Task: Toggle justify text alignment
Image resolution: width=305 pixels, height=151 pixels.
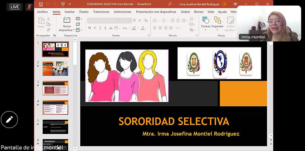Action: [171, 28]
